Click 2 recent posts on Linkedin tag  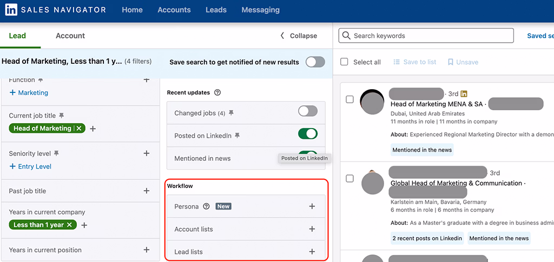(x=427, y=238)
